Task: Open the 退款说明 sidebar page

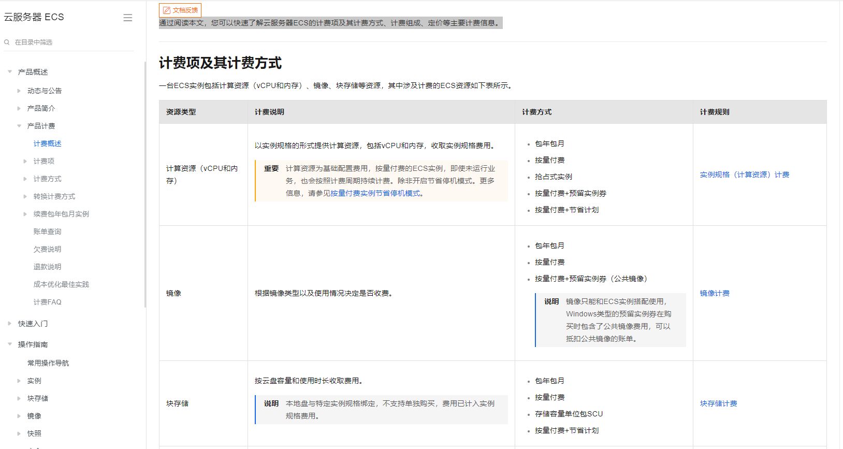Action: pyautogui.click(x=48, y=267)
